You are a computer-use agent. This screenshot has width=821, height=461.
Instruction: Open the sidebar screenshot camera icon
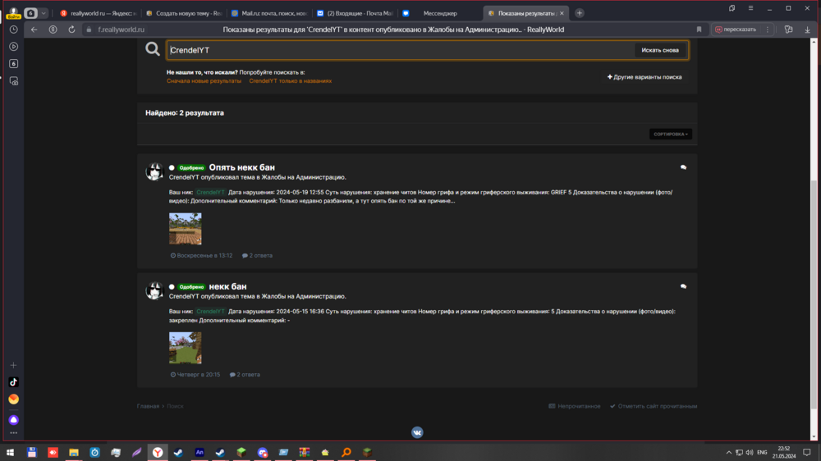14,81
